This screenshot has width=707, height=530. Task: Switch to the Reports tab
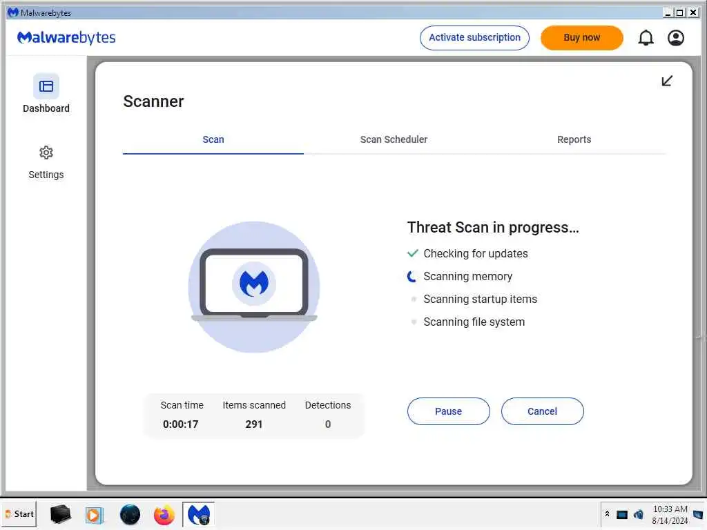point(574,139)
